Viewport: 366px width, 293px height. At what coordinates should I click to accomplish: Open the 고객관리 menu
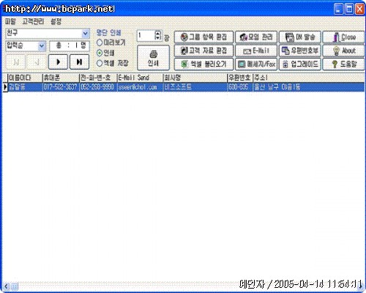[x=33, y=21]
